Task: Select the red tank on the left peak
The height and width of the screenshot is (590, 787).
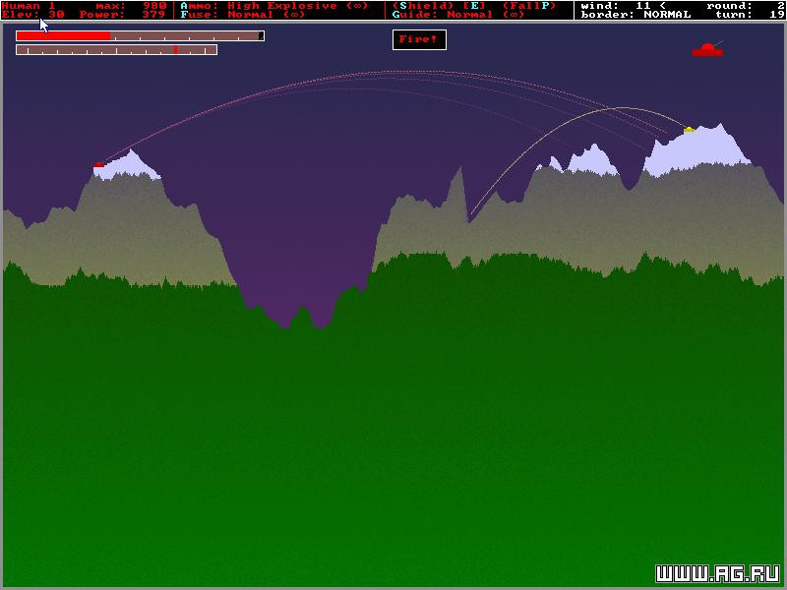Action: coord(99,164)
